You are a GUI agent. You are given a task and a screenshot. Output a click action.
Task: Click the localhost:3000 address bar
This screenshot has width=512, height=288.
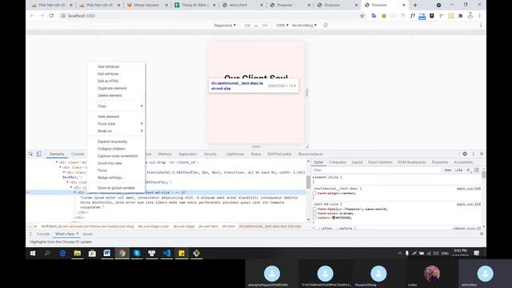209,16
